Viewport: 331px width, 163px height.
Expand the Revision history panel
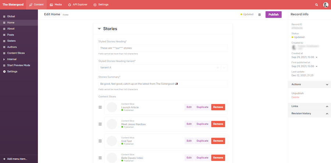coord(327,113)
